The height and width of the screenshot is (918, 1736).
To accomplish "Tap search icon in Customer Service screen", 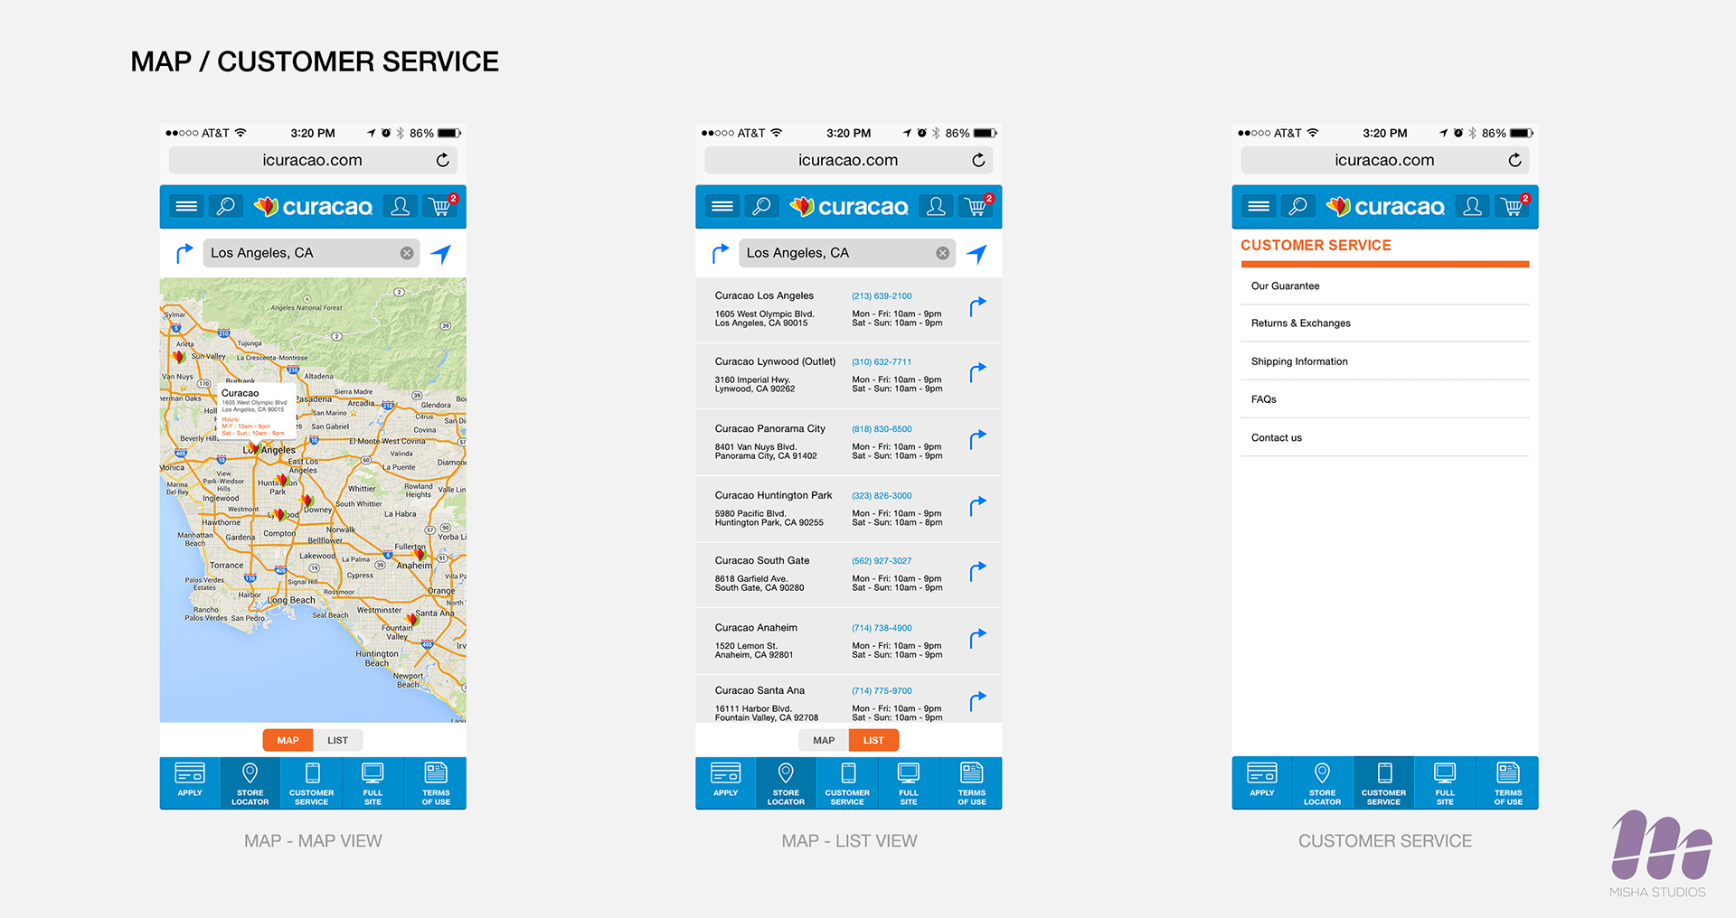I will pos(1298,206).
